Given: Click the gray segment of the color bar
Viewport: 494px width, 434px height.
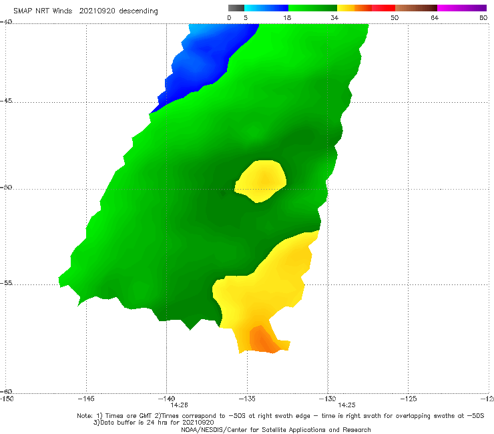Looking at the screenshot, I should click(x=236, y=8).
